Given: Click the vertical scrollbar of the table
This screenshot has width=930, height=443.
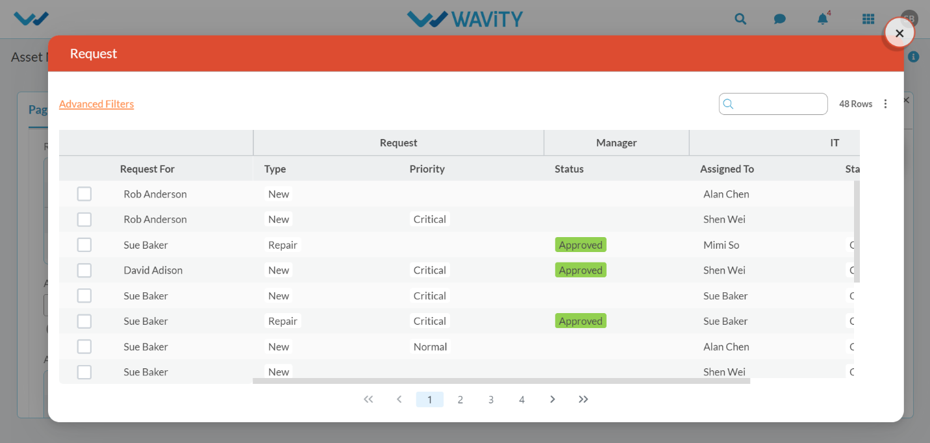Looking at the screenshot, I should (x=857, y=232).
